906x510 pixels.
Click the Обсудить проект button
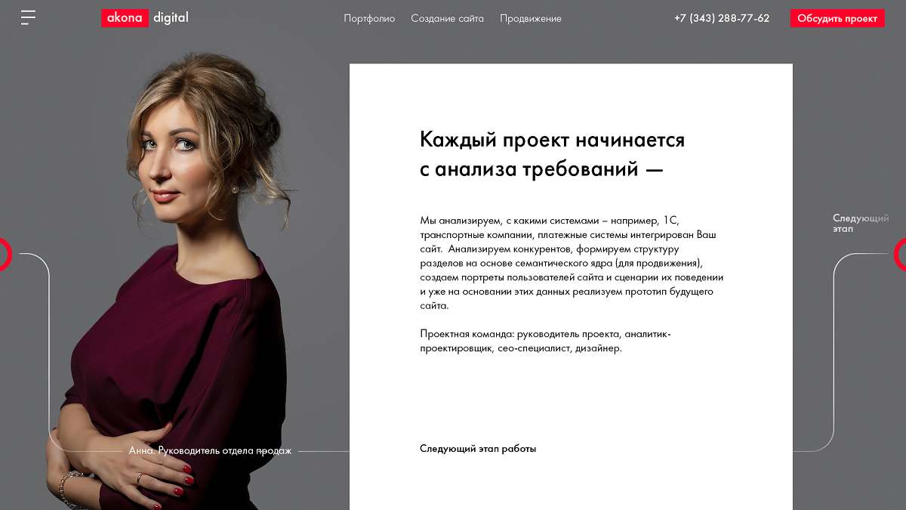pos(837,18)
